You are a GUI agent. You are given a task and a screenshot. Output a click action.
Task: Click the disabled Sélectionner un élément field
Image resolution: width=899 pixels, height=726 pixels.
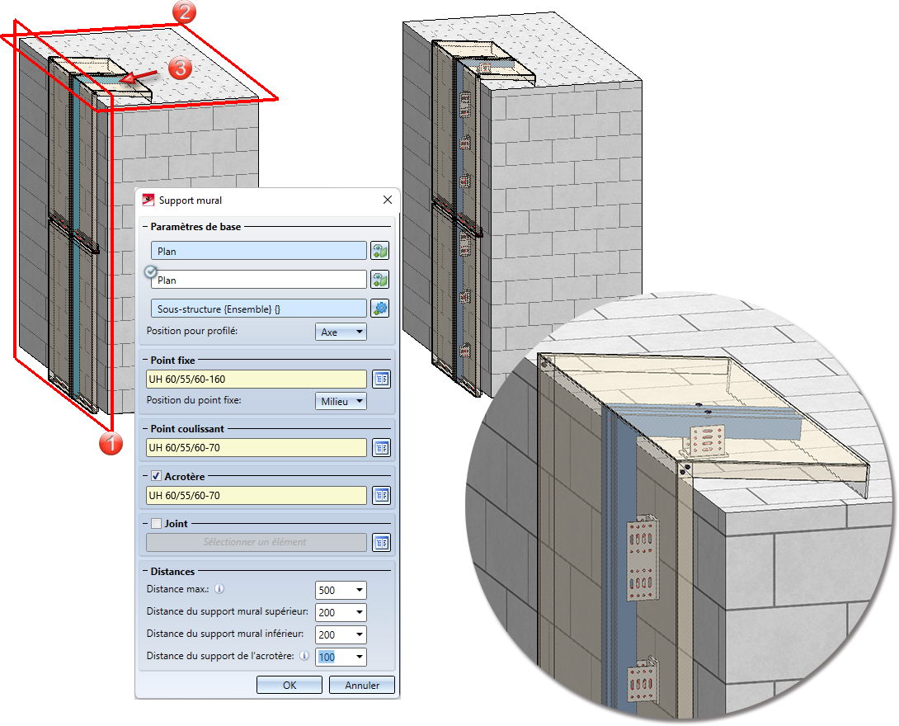257,542
